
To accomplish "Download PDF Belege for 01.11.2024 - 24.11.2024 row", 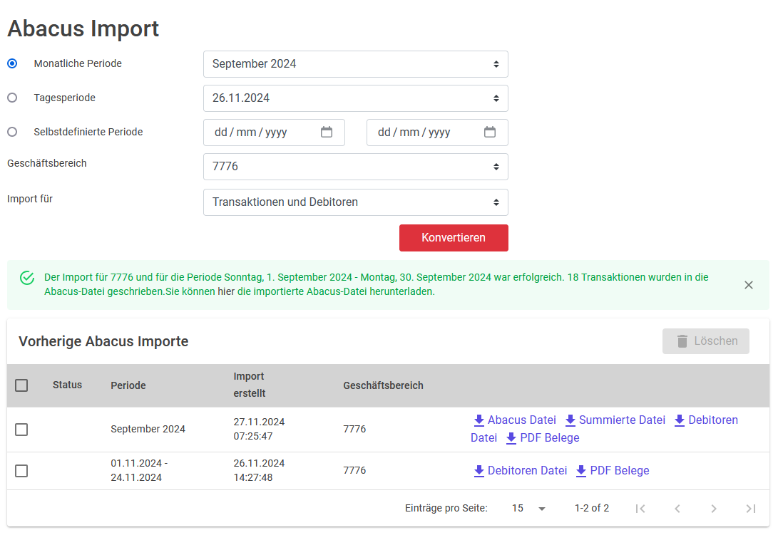I will pyautogui.click(x=613, y=471).
